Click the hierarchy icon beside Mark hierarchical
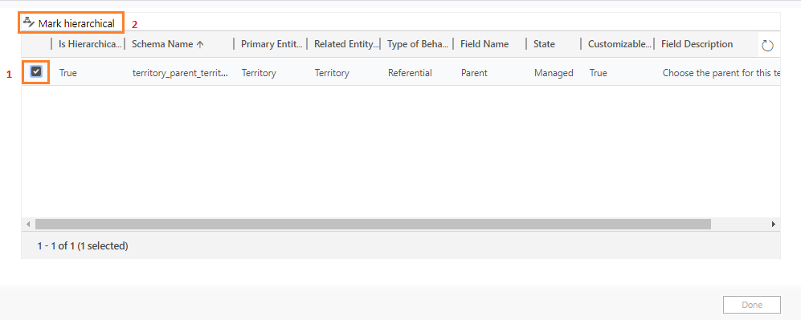Viewport: 801px width, 320px height. 29,22
